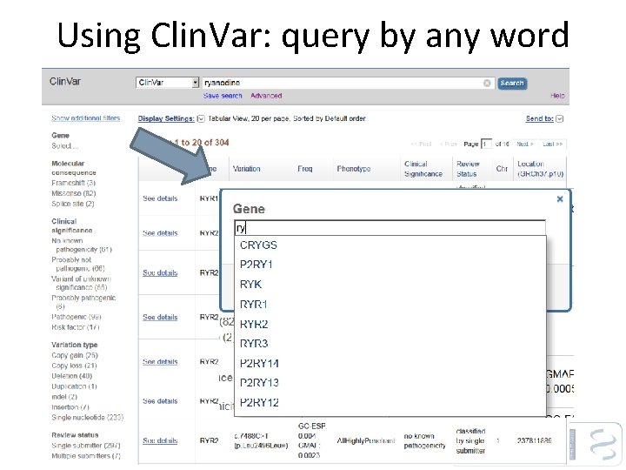
Task: Go to the Next results page
Action: [524, 144]
